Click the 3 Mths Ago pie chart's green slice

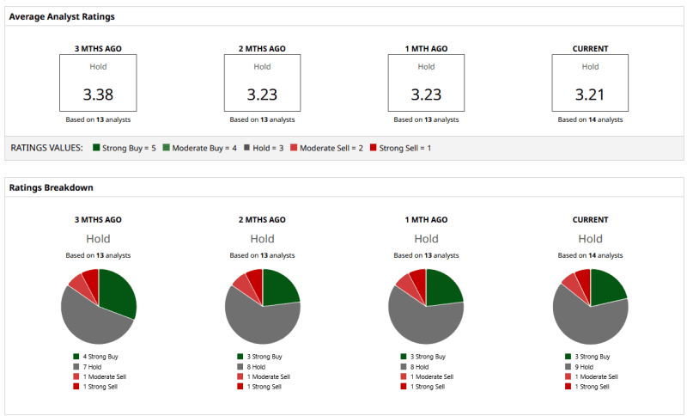[118, 294]
